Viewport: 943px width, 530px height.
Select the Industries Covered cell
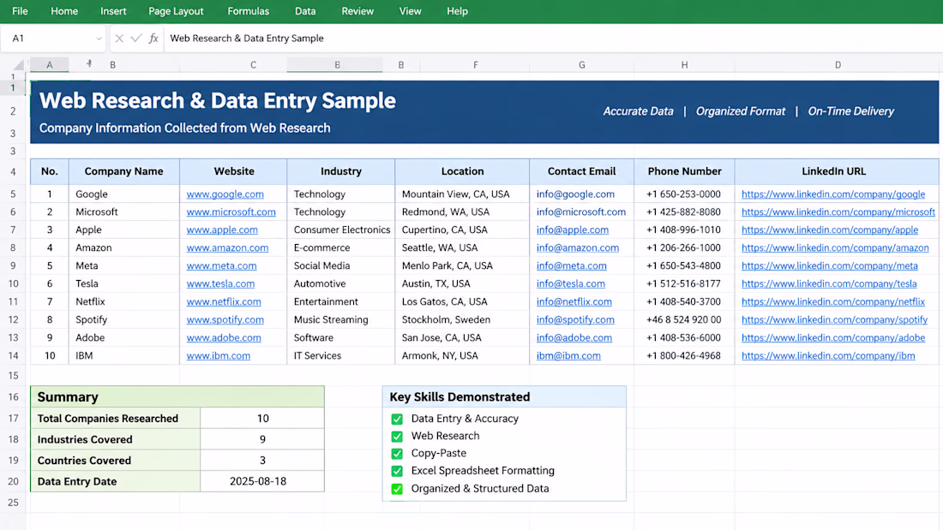[116, 440]
